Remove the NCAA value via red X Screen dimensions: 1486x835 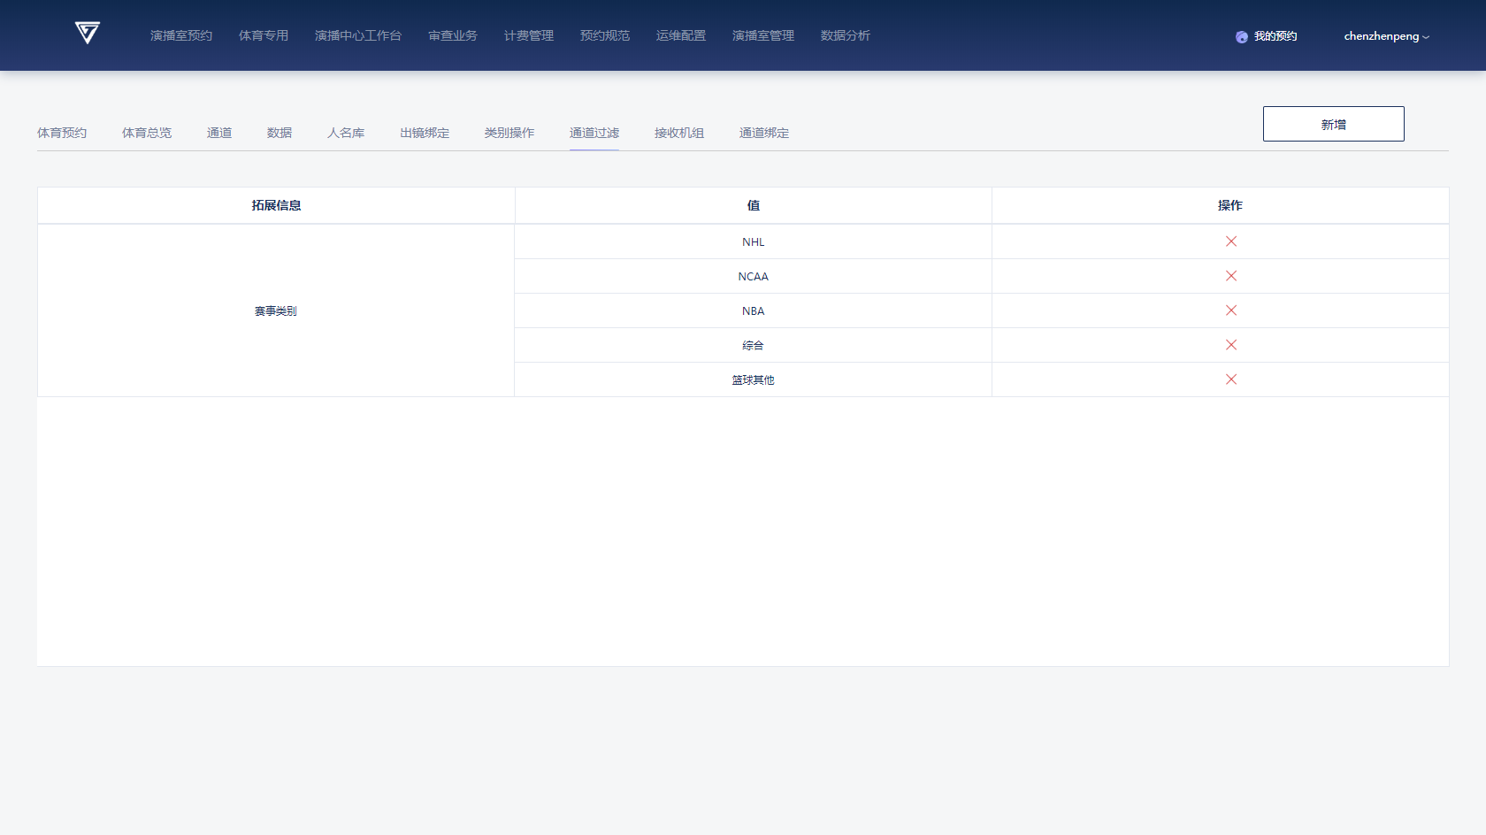tap(1230, 276)
